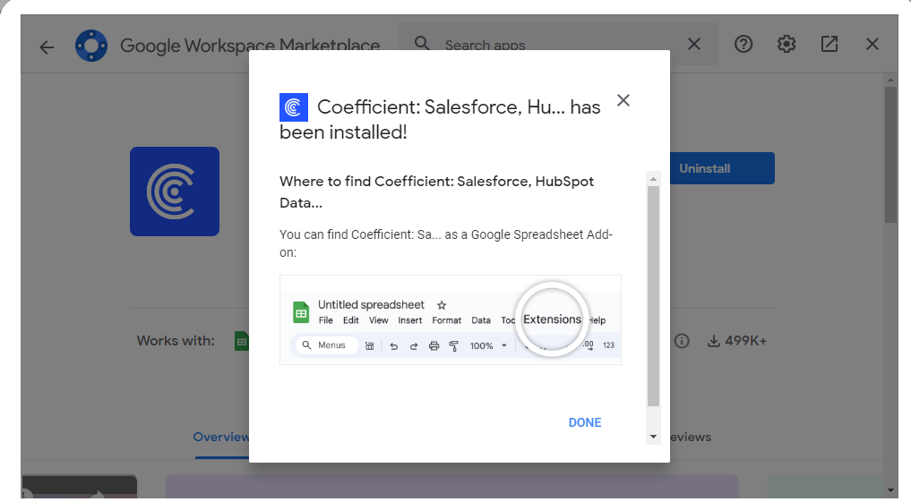Click the 499K+ download count icon

[x=713, y=341]
